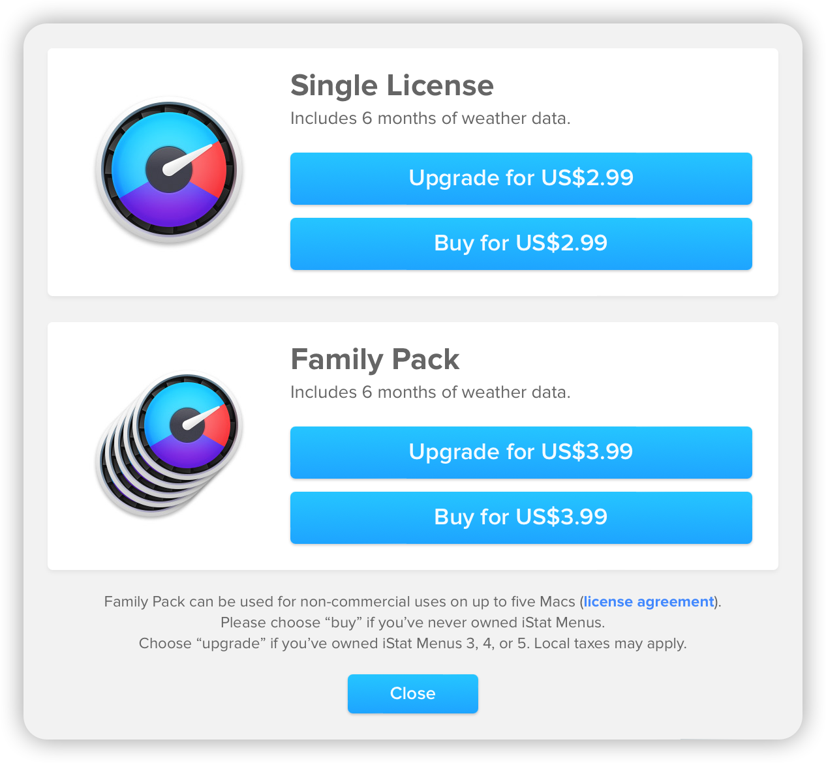Upgrade Family Pack for US$3.99
The width and height of the screenshot is (826, 763).
point(521,453)
